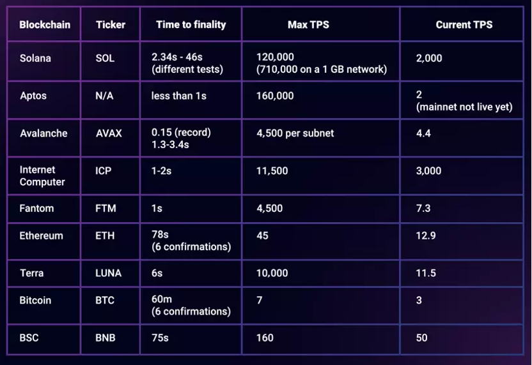Select ICP's 3,000 Current TPS cell
The width and height of the screenshot is (532, 365).
(x=462, y=175)
